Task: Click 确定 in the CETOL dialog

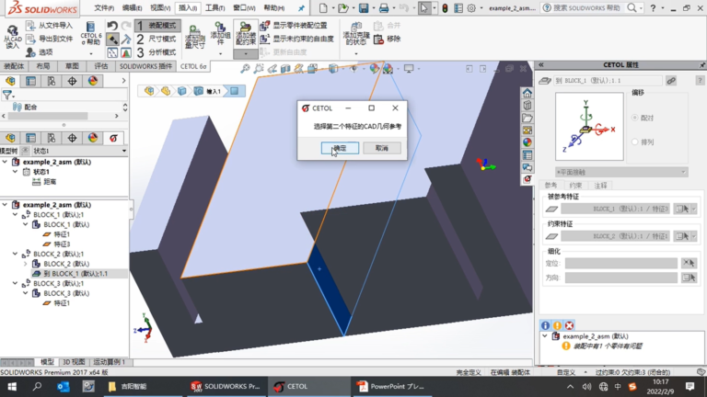Action: pyautogui.click(x=340, y=148)
